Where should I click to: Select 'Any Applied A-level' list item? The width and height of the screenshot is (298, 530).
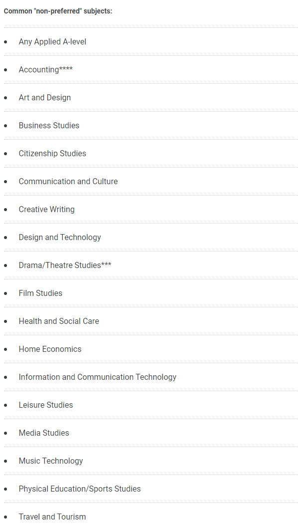[x=52, y=41]
